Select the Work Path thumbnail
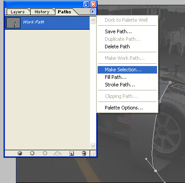The height and width of the screenshot is (183, 185). point(13,23)
